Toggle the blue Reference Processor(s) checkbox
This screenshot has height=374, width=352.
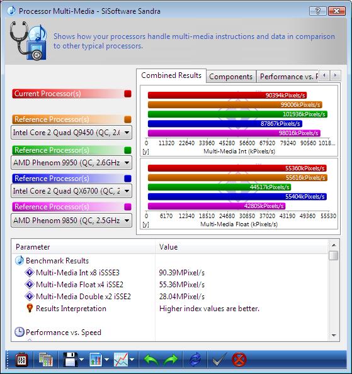coord(128,179)
